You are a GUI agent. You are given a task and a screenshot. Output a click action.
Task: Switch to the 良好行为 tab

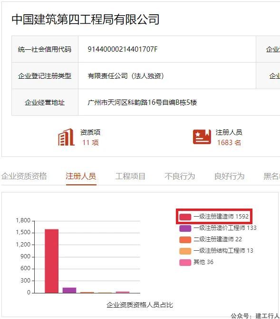coord(230,176)
